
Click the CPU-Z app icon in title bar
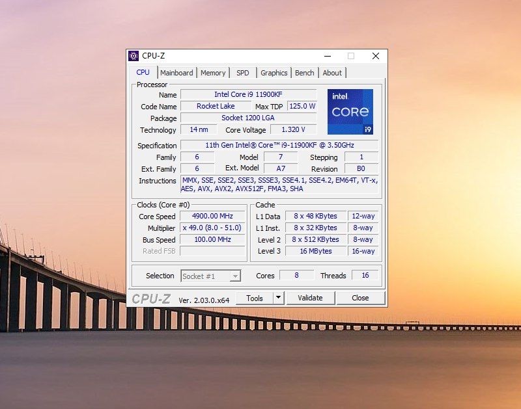pos(134,56)
